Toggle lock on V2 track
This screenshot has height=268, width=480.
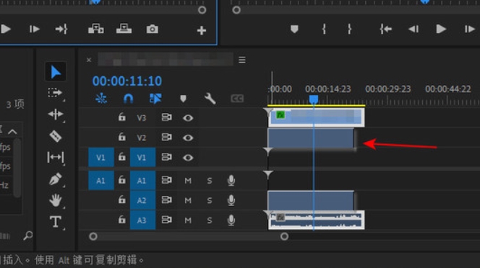click(122, 137)
